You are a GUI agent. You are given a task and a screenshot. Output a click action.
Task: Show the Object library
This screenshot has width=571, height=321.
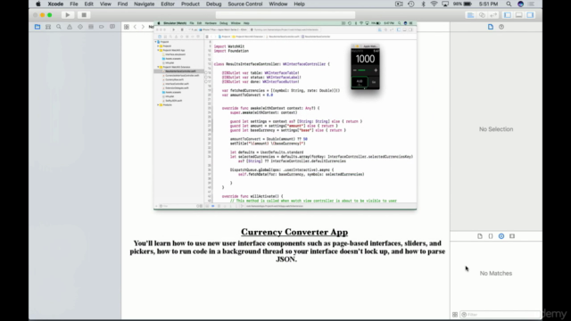(x=501, y=236)
